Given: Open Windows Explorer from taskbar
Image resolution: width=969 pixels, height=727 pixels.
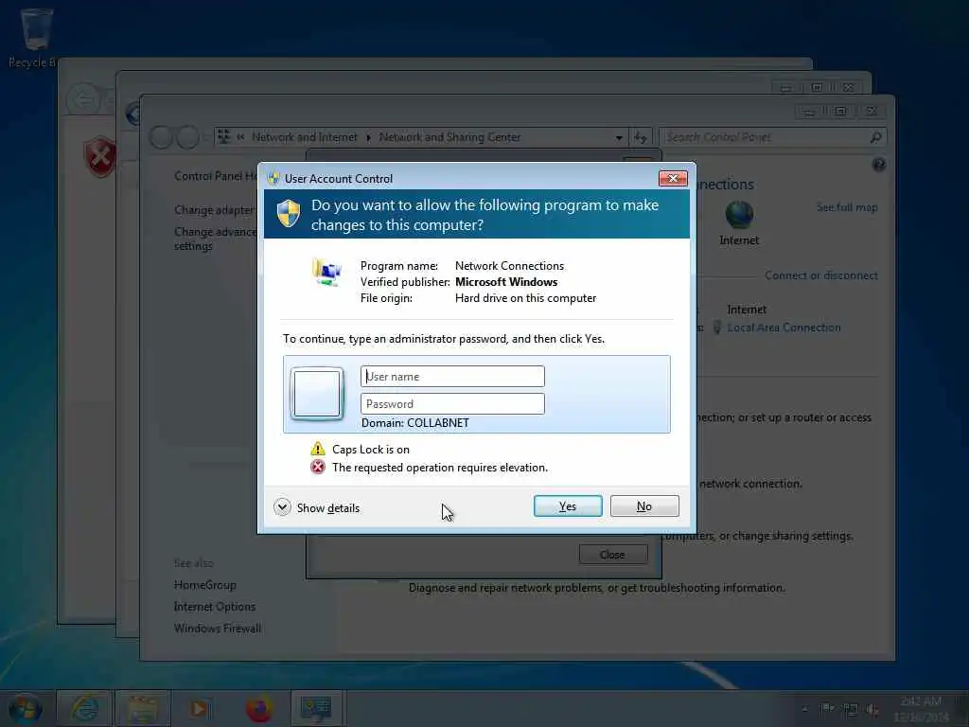Looking at the screenshot, I should (x=143, y=708).
